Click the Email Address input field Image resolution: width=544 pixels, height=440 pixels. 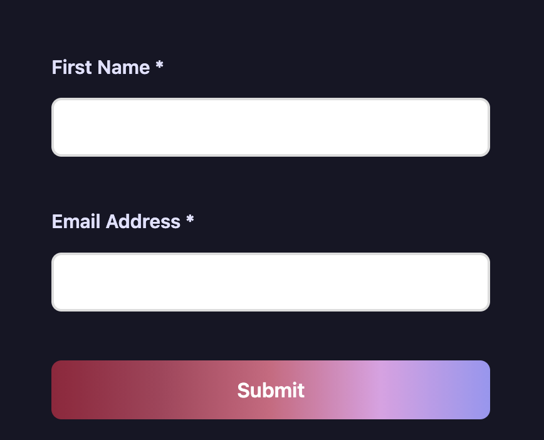click(x=270, y=281)
